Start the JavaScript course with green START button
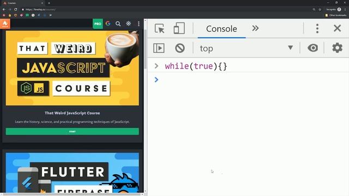 pos(73,131)
